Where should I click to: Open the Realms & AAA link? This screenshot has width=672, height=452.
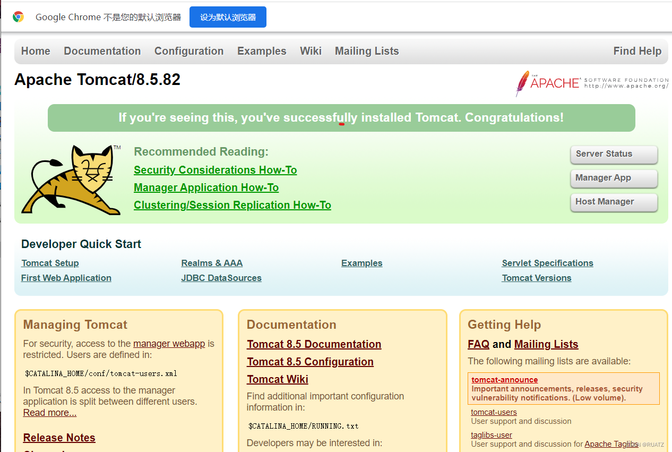click(x=212, y=263)
